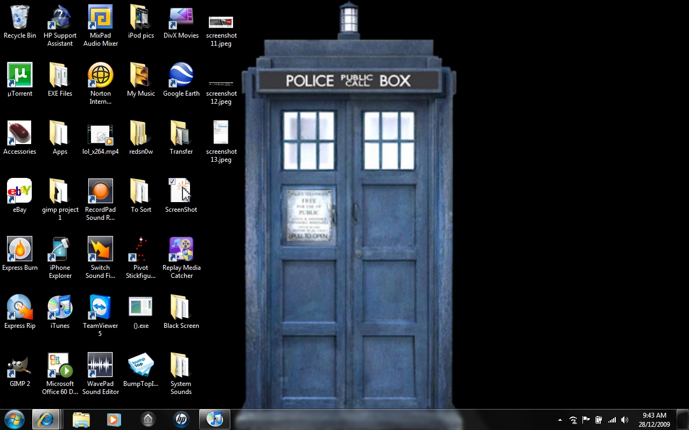Select the Express Burn shortcut
689x430 pixels.
(20, 249)
